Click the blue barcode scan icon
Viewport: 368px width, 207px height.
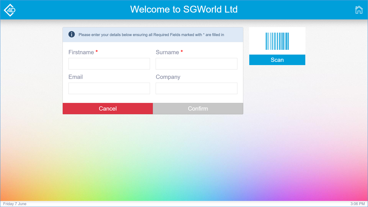[x=277, y=41]
